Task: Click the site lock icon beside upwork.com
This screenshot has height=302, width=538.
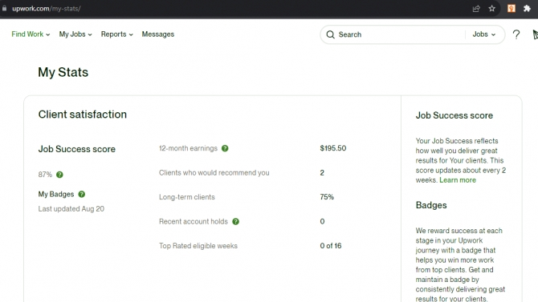Action: [x=4, y=8]
